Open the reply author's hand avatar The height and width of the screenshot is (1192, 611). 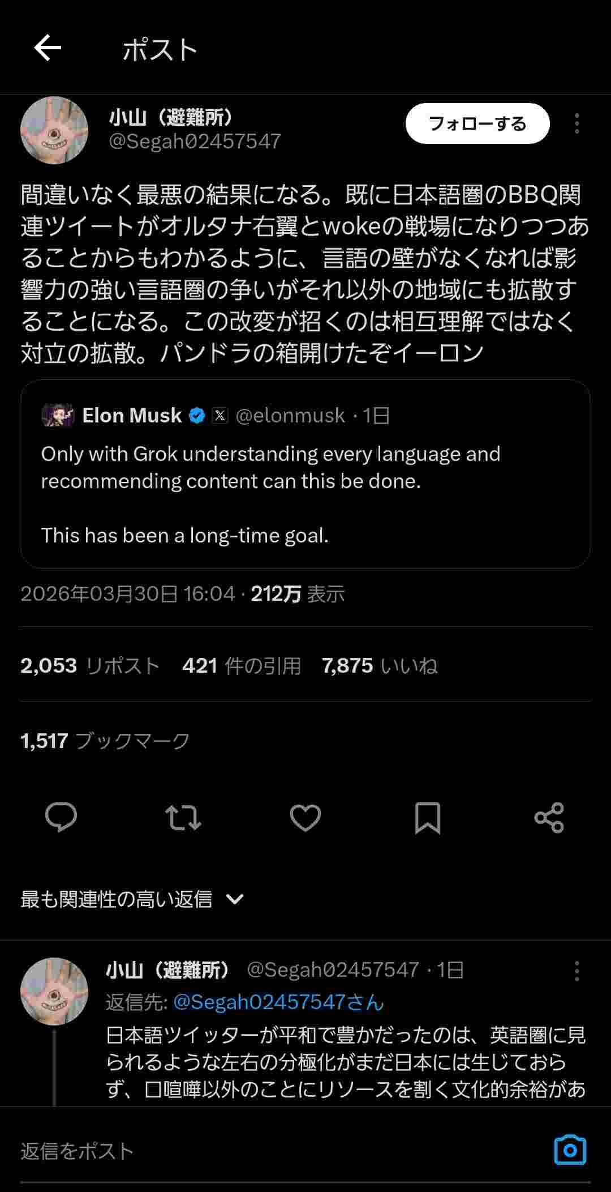54,991
